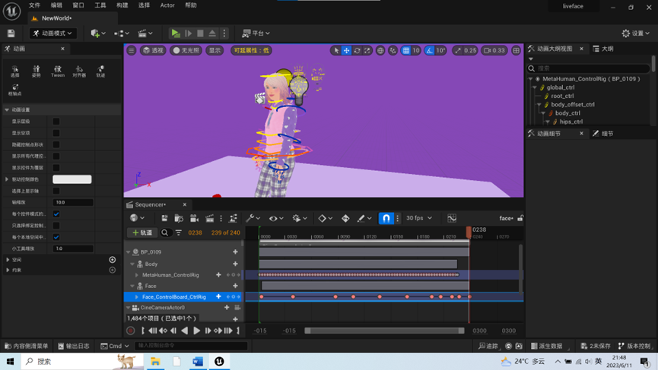658x370 pixels.
Task: Open the 枢轴点 pivot tool
Action: click(14, 90)
